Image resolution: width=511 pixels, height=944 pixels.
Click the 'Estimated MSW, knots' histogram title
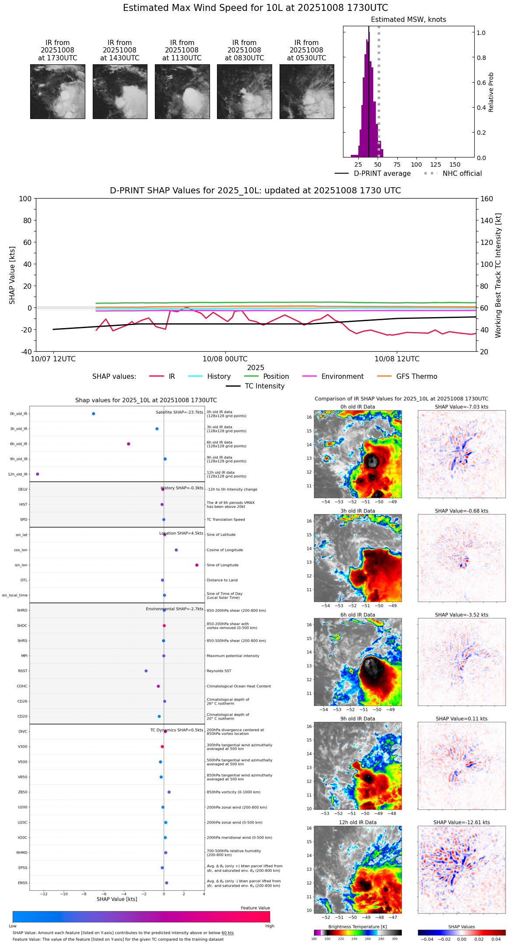point(409,20)
